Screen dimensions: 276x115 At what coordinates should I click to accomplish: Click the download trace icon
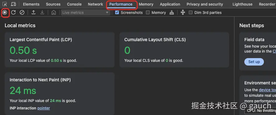[x=42, y=12]
